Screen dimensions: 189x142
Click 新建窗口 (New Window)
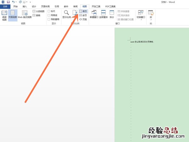tap(94, 15)
